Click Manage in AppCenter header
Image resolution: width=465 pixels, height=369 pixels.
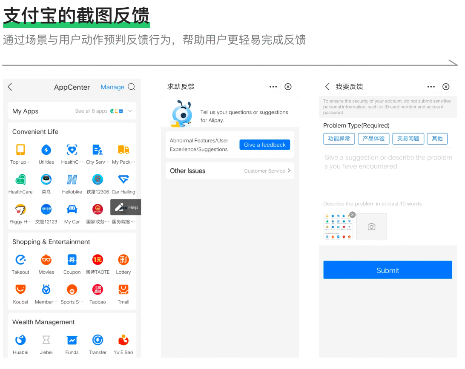pyautogui.click(x=112, y=87)
